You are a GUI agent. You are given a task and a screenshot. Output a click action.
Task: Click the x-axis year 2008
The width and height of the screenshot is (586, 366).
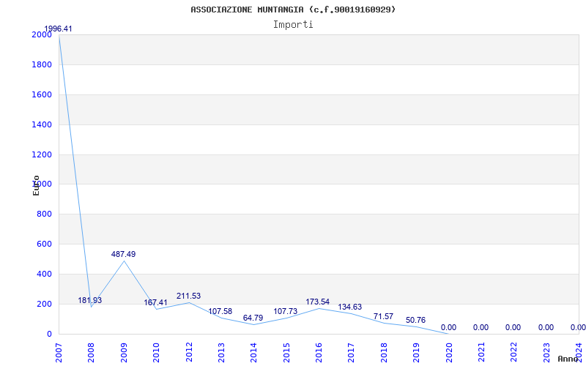(91, 352)
